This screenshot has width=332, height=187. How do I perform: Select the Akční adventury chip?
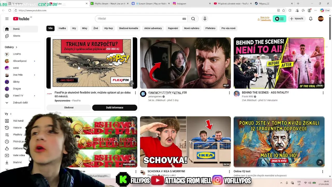pos(153,28)
